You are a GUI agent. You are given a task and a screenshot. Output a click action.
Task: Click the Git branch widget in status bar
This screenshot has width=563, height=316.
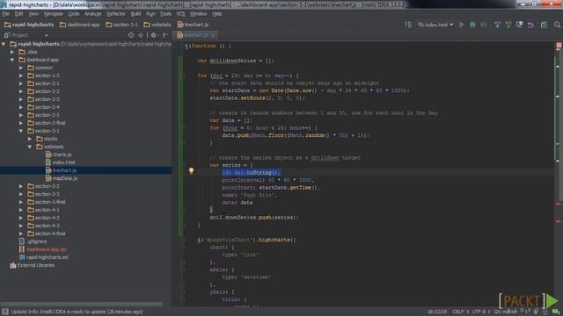(507, 312)
